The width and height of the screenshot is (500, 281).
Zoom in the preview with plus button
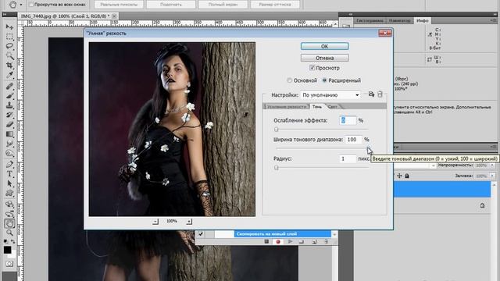pos(189,222)
